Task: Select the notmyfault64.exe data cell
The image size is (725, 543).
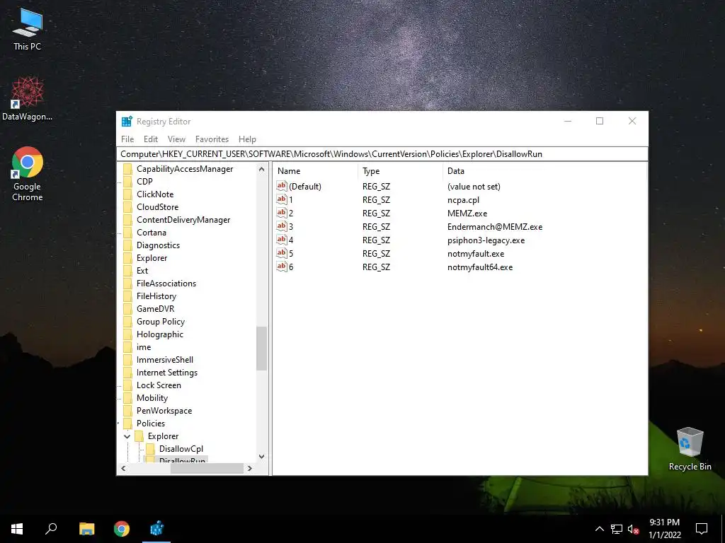Action: (480, 267)
